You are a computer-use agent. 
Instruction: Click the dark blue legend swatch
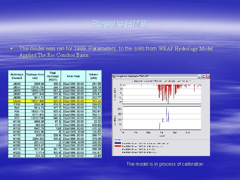(118, 143)
